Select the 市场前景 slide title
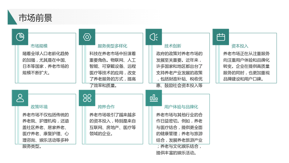 tap(35, 18)
